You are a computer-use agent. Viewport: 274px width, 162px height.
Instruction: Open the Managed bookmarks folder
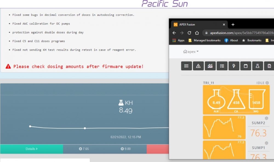[205, 40]
